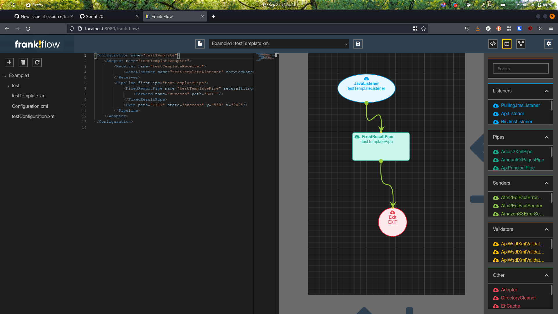Open Frank!Flow settings gear
Image resolution: width=558 pixels, height=314 pixels.
(549, 44)
